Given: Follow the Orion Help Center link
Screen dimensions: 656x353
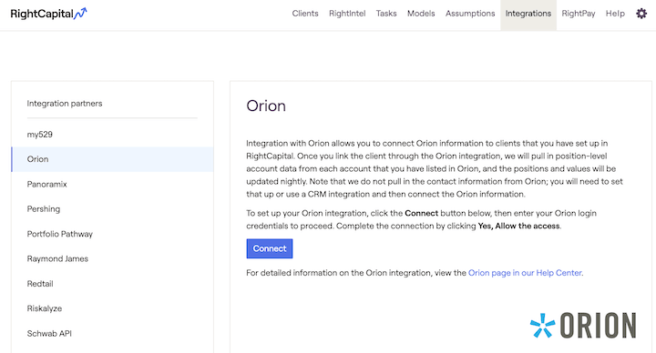Looking at the screenshot, I should pyautogui.click(x=525, y=273).
